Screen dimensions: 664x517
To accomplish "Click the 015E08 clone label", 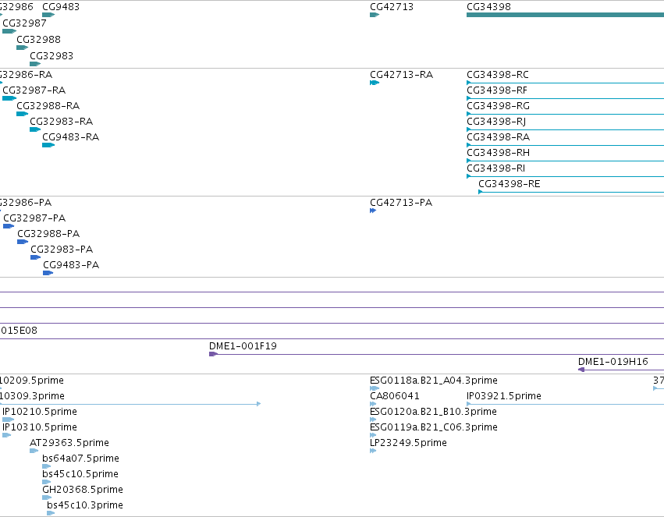I will (19, 331).
